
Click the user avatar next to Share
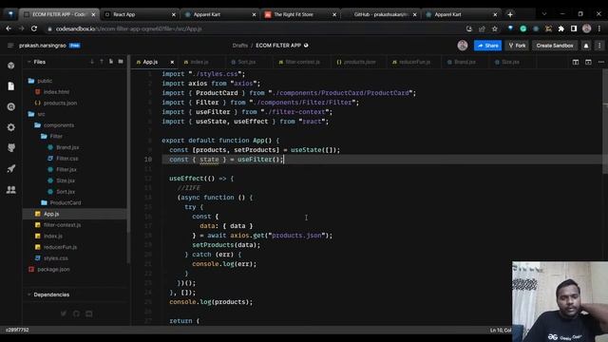pos(463,46)
